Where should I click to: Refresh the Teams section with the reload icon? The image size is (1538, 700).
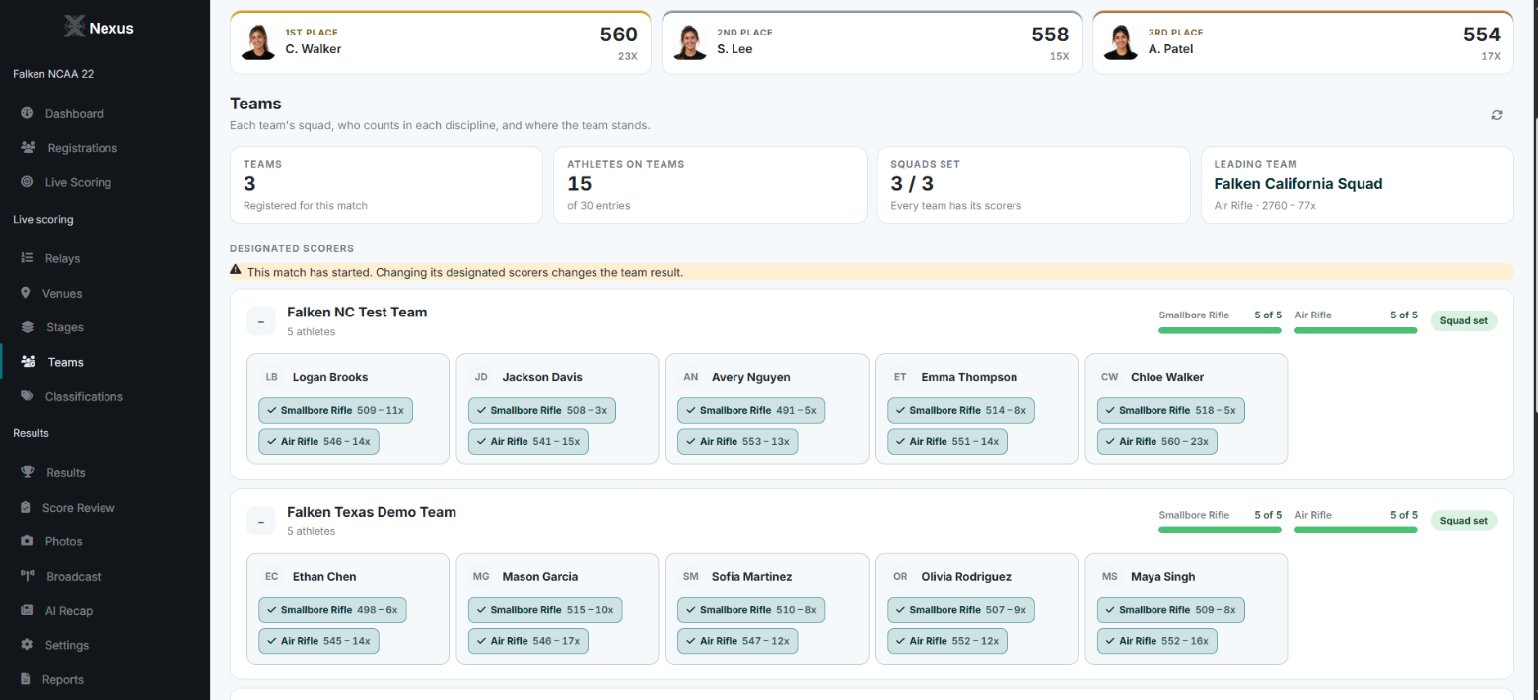[1497, 115]
